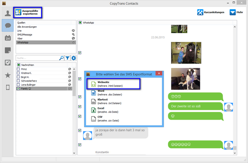Open the Contacts section in sidebar

click(6, 13)
